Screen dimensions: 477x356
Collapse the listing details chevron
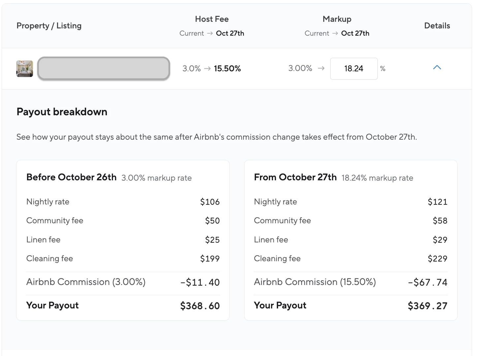coord(437,68)
